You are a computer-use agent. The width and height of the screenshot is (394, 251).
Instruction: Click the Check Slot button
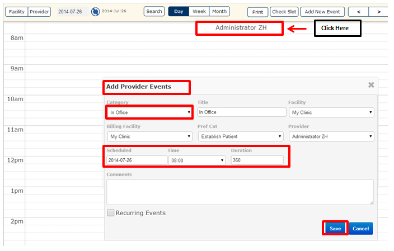(x=284, y=12)
